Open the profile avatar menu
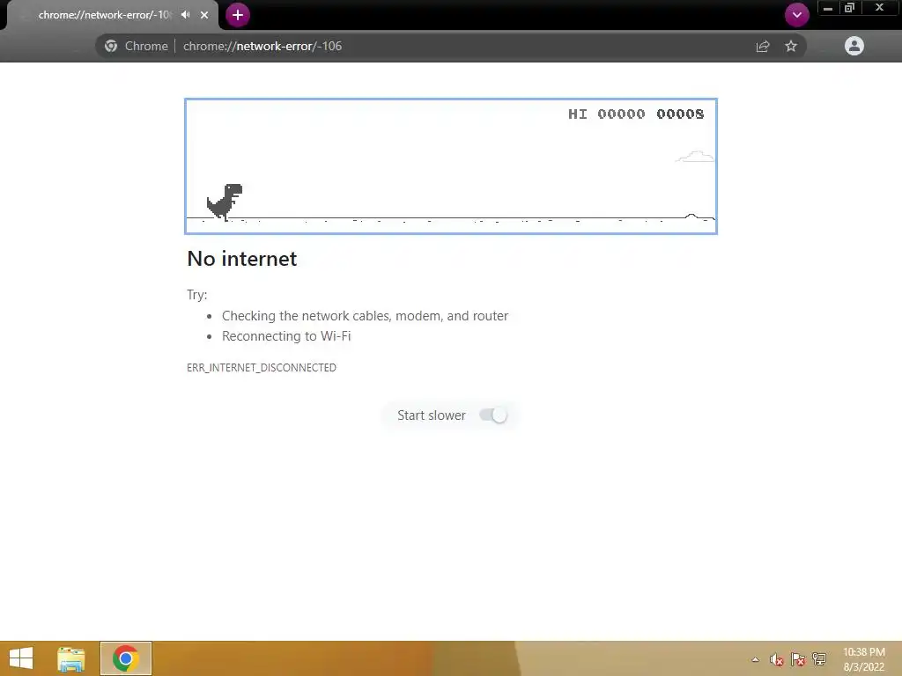The width and height of the screenshot is (902, 676). [x=854, y=46]
